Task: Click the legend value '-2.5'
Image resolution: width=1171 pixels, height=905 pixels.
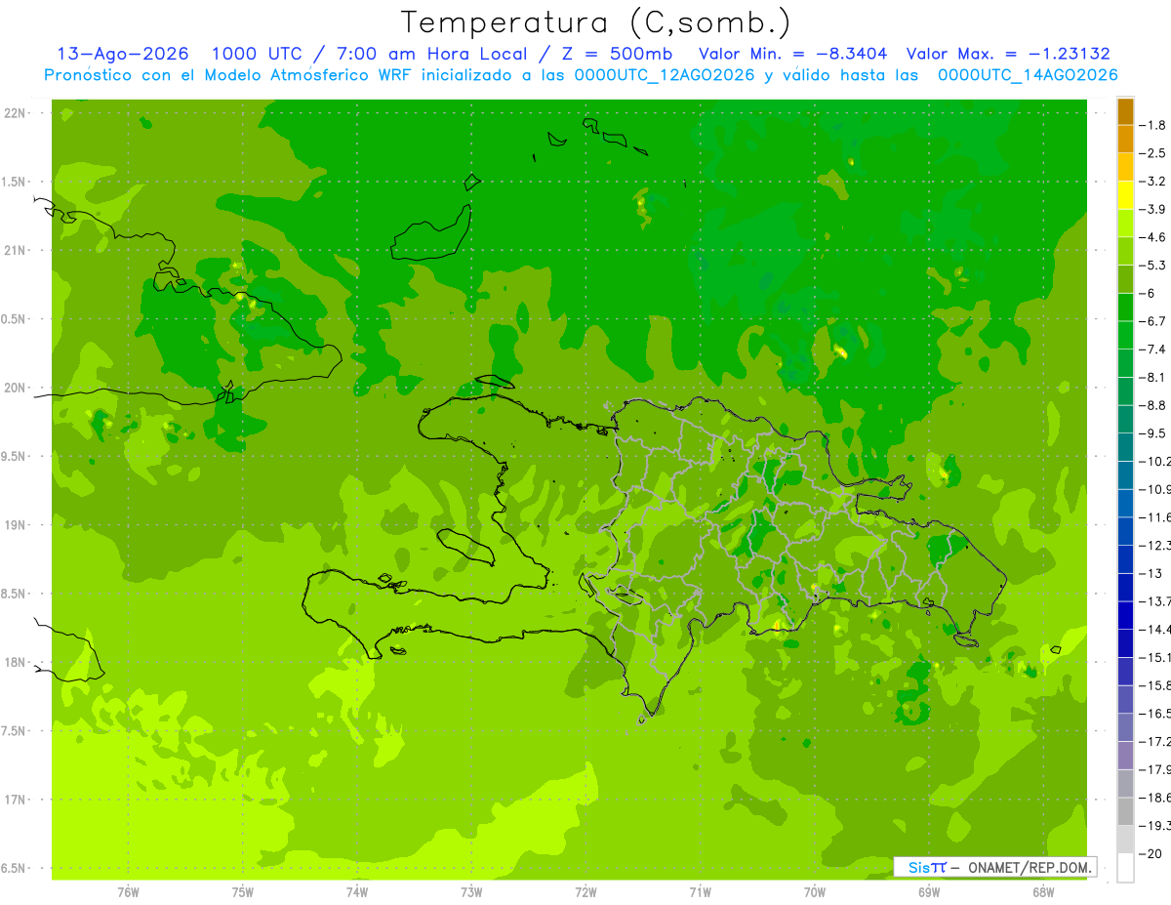Action: coord(1152,153)
